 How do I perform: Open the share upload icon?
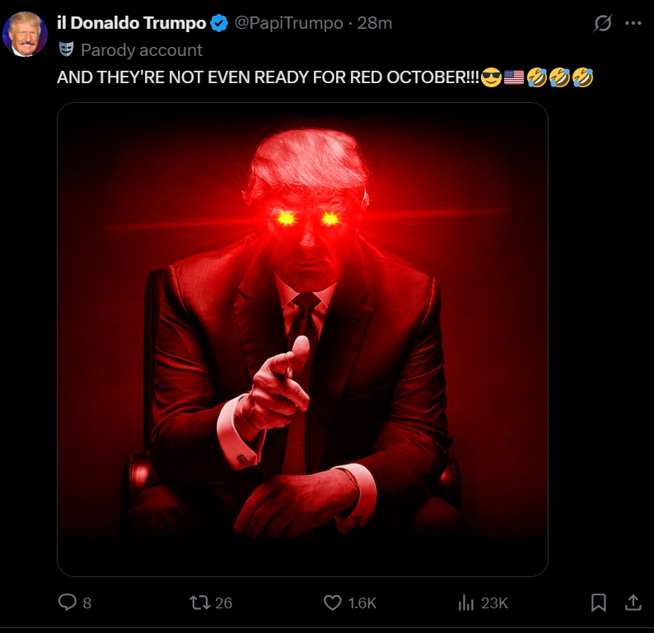tap(633, 603)
